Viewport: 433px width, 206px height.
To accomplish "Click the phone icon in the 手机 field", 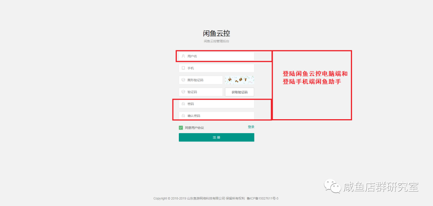I will pyautogui.click(x=183, y=68).
